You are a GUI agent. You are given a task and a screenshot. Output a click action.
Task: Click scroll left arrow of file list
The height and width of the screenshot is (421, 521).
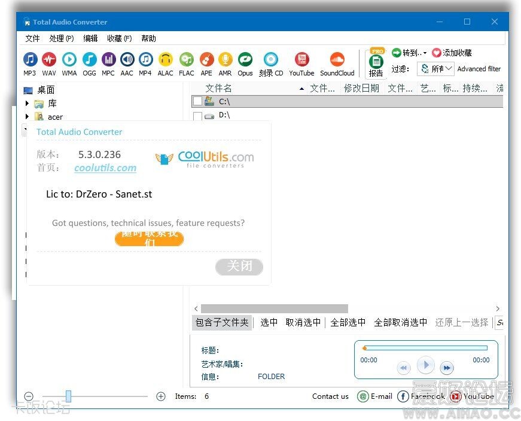(x=196, y=308)
